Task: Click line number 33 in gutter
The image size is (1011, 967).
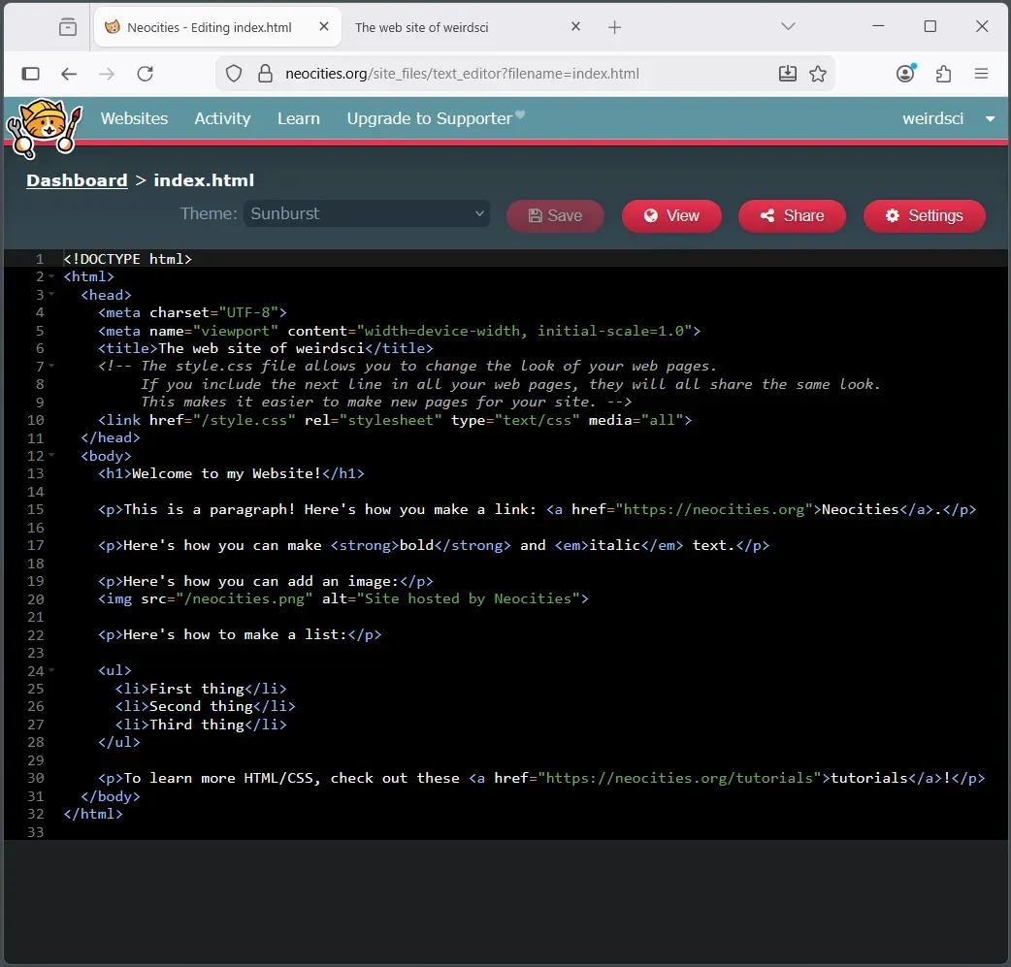Action: (x=36, y=831)
